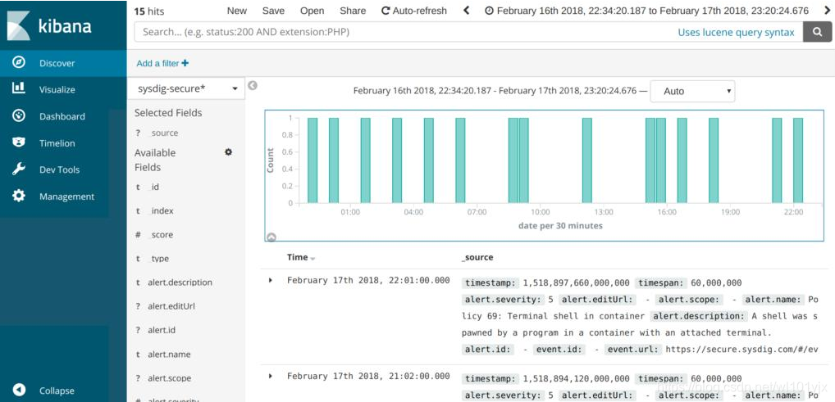Click the alert.name field in list
Image resolution: width=835 pixels, height=402 pixels.
coord(169,355)
